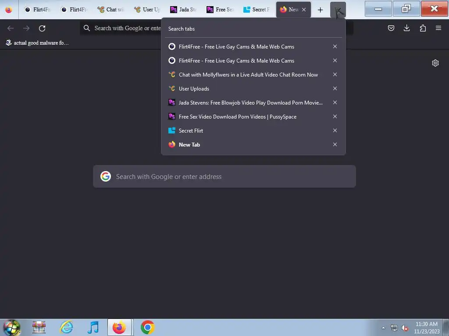Screen dimensions: 449x336
Task: Close the active New Tab in tab strip
Action: pyautogui.click(x=304, y=10)
